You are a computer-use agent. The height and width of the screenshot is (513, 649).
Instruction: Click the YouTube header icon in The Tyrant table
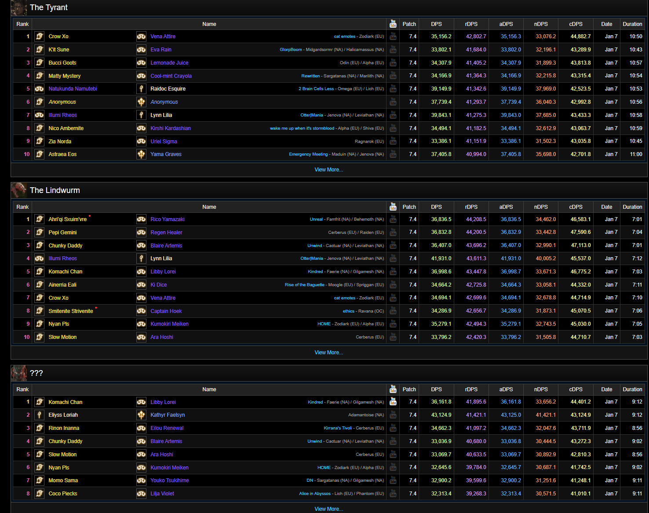393,24
